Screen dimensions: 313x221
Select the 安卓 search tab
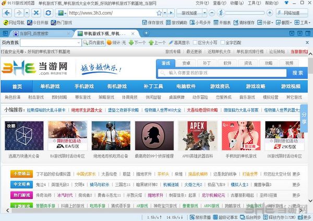tap(186, 63)
